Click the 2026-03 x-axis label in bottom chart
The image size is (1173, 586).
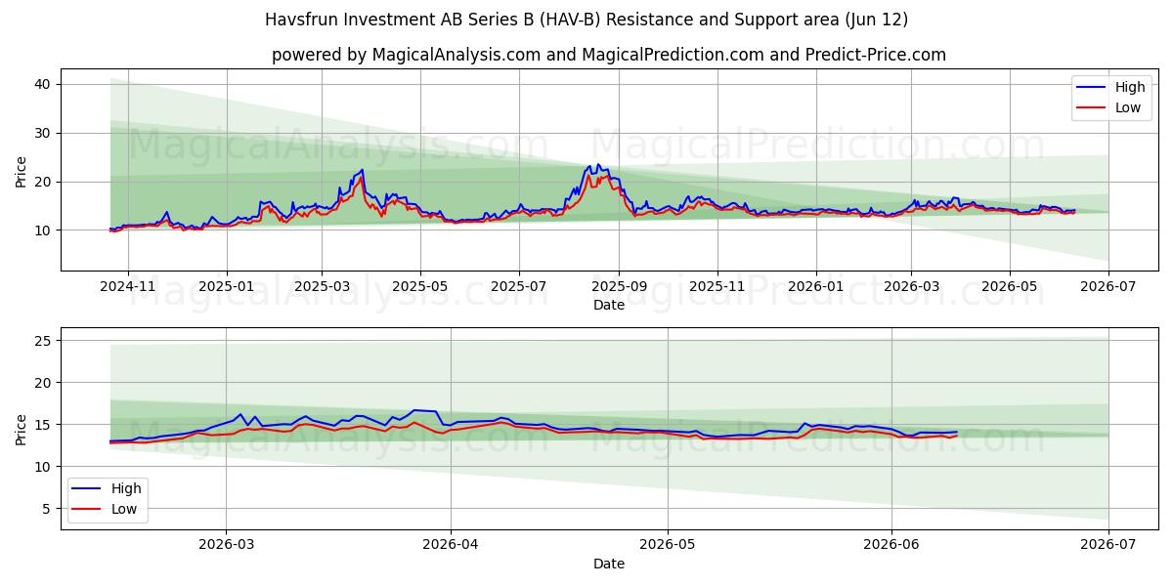tap(226, 547)
